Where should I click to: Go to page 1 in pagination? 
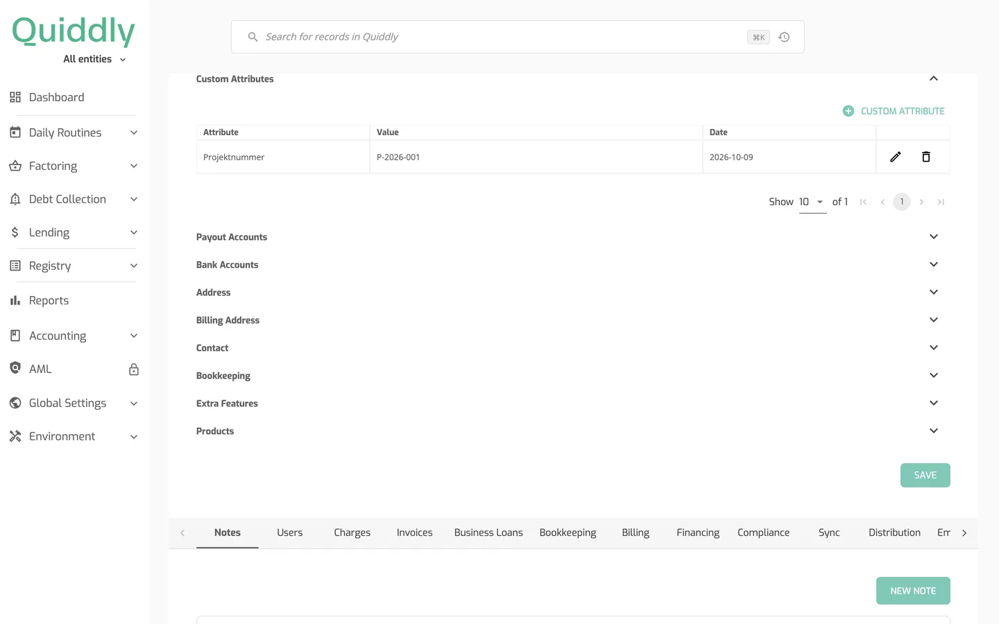tap(902, 202)
